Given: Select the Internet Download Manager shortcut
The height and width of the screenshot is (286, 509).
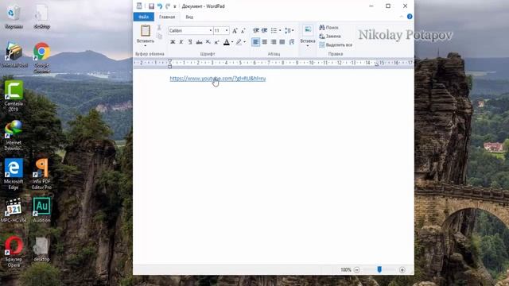Looking at the screenshot, I should pos(14,135).
